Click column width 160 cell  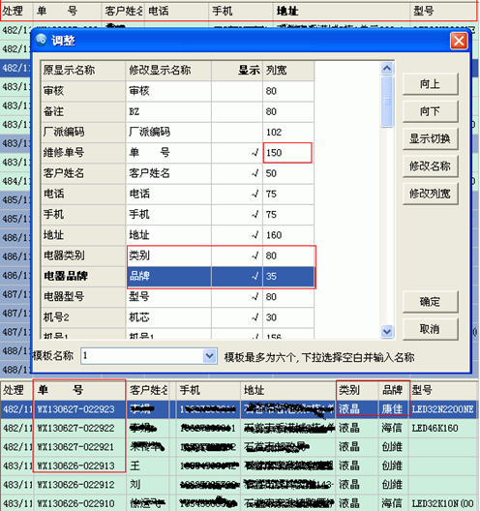point(288,234)
